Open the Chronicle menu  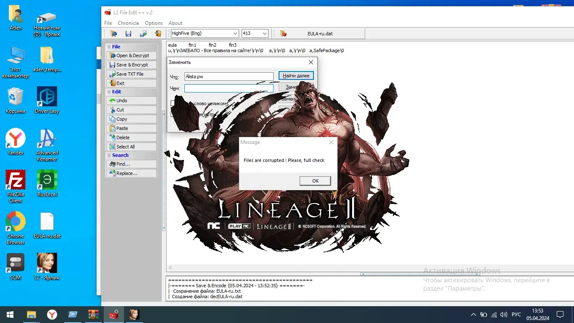coord(128,23)
